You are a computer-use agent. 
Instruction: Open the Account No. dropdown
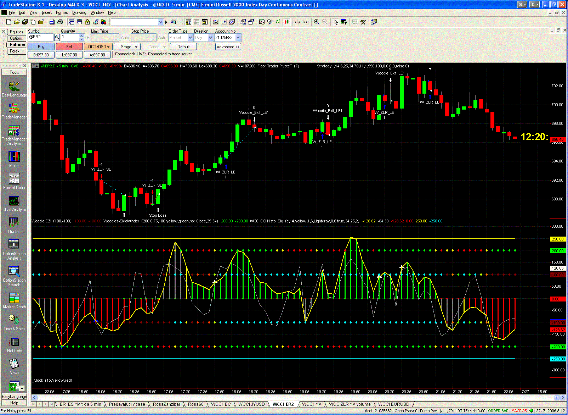click(238, 38)
